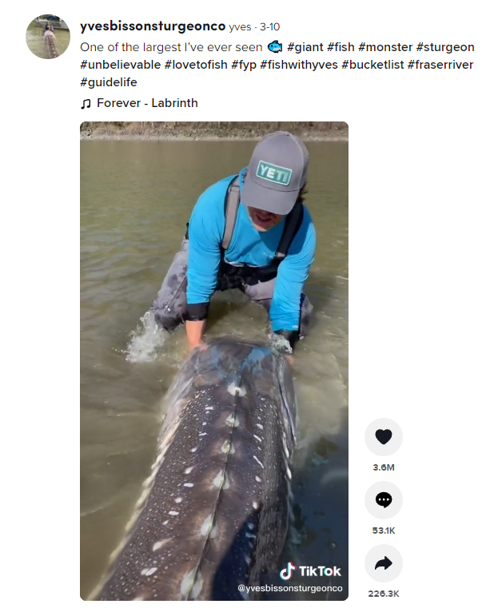Open the #sturgeon hashtag
The height and width of the screenshot is (616, 486).
tap(445, 47)
